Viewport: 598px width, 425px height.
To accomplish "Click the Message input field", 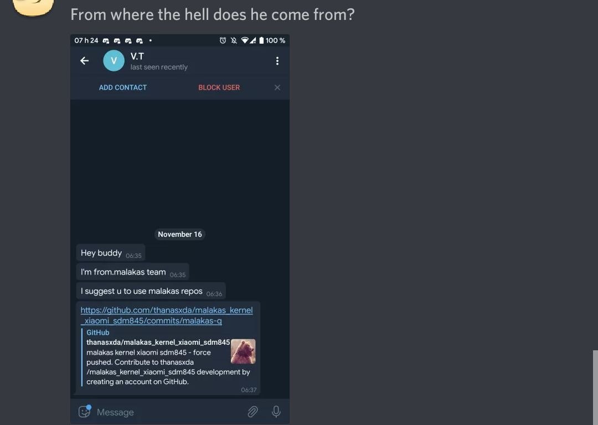I will click(x=168, y=412).
